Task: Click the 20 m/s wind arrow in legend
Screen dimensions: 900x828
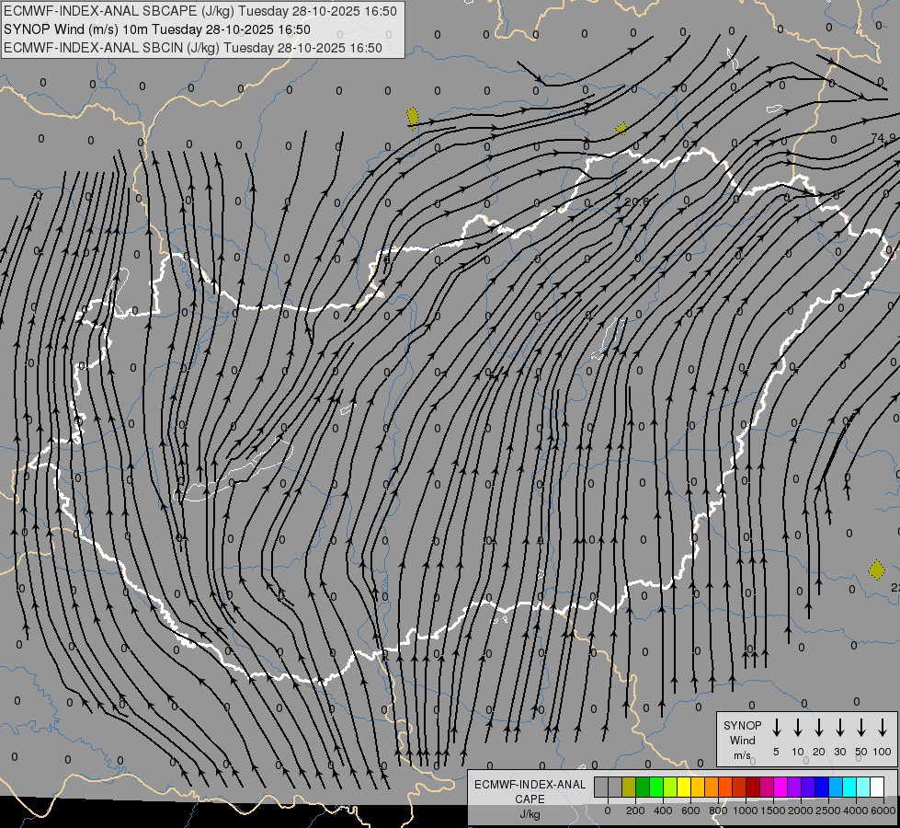Action: (x=818, y=728)
